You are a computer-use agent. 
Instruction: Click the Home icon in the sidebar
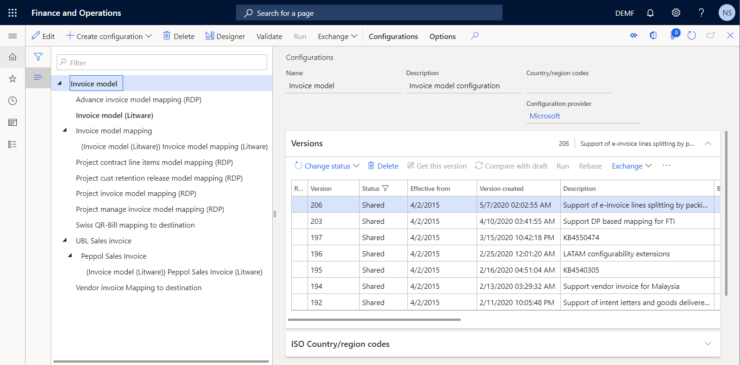point(13,57)
